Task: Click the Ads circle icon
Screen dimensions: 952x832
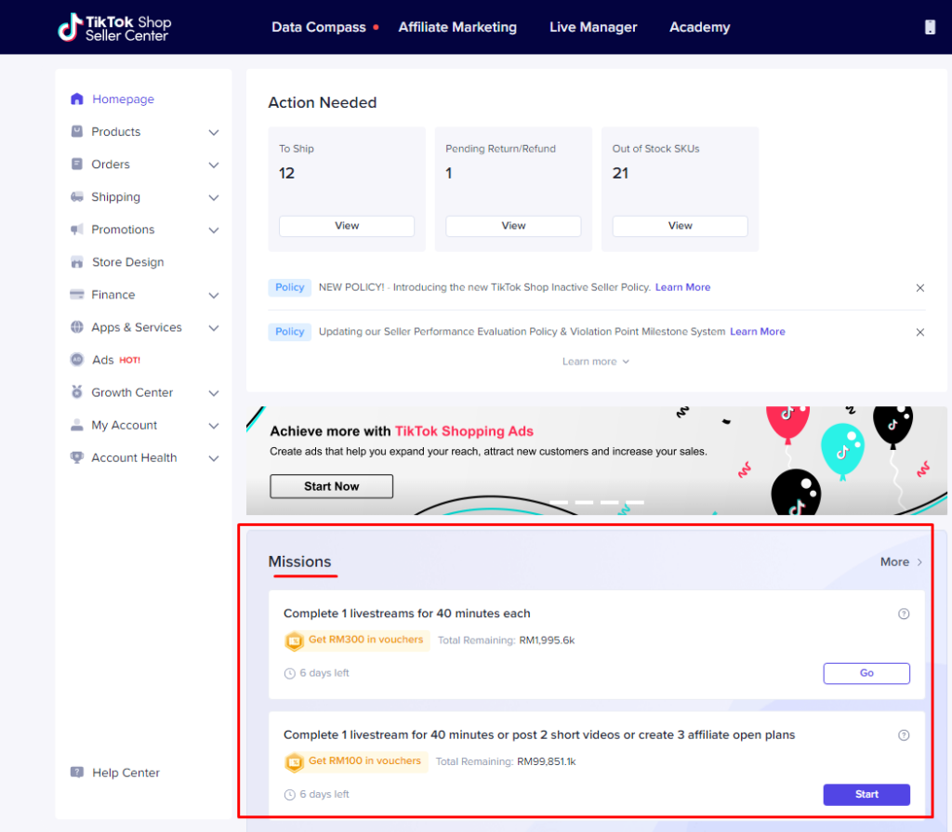Action: coord(76,360)
